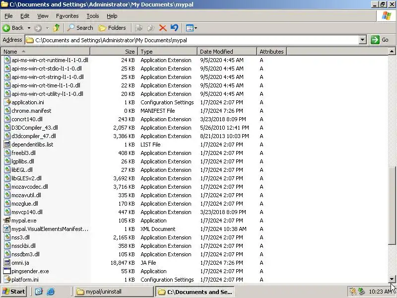This screenshot has height=298, width=397.
Task: Sort by the Attributes column header
Action: click(271, 52)
